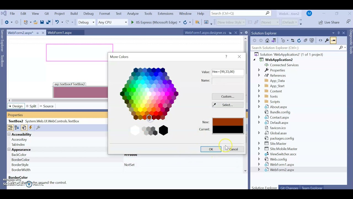The width and height of the screenshot is (353, 199).
Task: Collapse the Accessibility property category
Action: (9, 134)
